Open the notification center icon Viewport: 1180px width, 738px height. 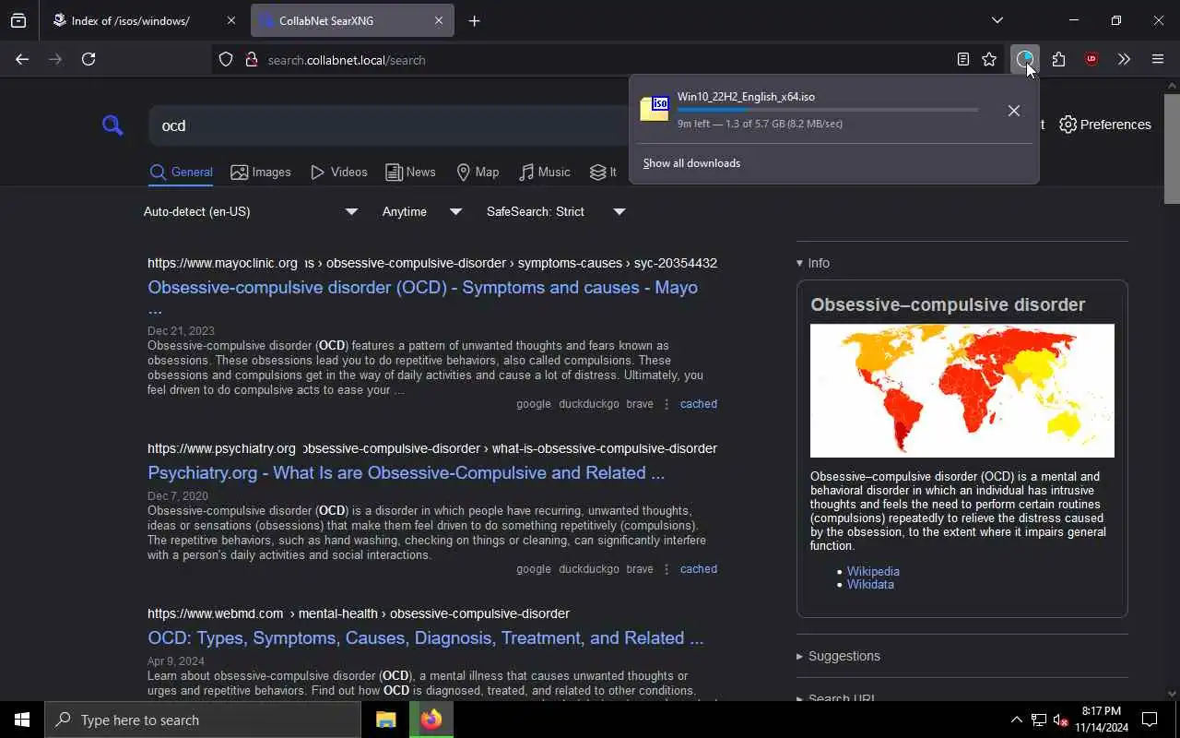pyautogui.click(x=1150, y=720)
